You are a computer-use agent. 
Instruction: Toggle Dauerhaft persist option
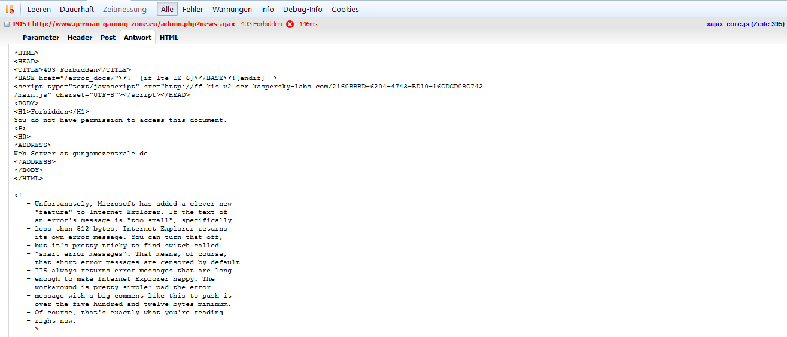[77, 9]
